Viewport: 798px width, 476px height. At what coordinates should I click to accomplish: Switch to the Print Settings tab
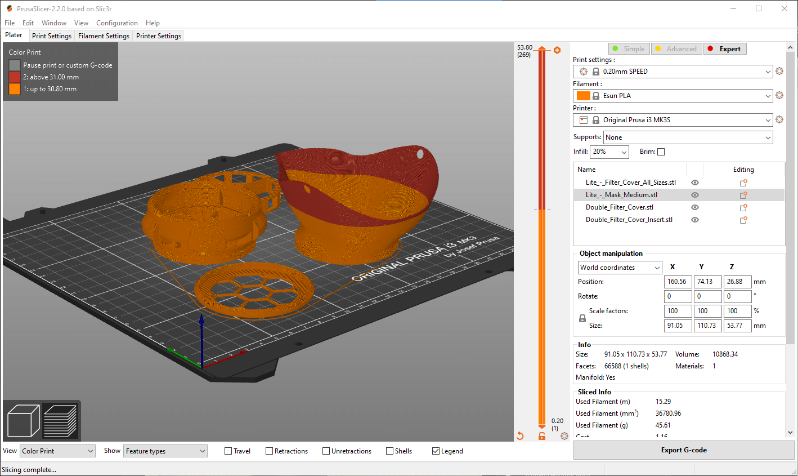pos(51,35)
